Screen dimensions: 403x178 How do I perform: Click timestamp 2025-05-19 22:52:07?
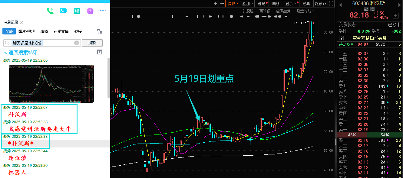tap(30, 107)
